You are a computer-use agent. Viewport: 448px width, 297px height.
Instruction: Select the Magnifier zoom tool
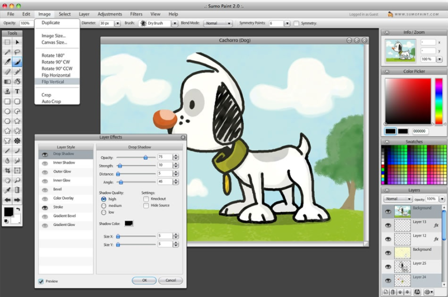pyautogui.click(x=17, y=180)
